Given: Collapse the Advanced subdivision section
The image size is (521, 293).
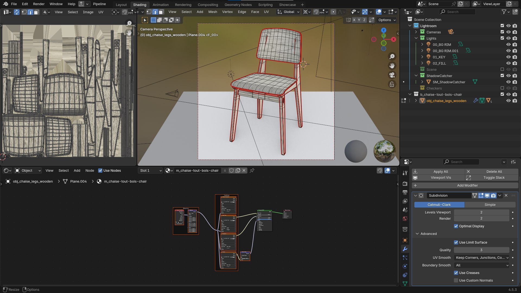Looking at the screenshot, I should pyautogui.click(x=417, y=234).
